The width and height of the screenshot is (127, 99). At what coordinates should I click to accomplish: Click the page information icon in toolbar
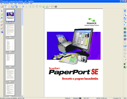[x=16, y=6]
